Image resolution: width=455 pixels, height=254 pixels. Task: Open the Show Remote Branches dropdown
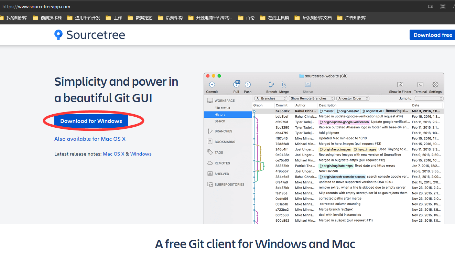(312, 98)
